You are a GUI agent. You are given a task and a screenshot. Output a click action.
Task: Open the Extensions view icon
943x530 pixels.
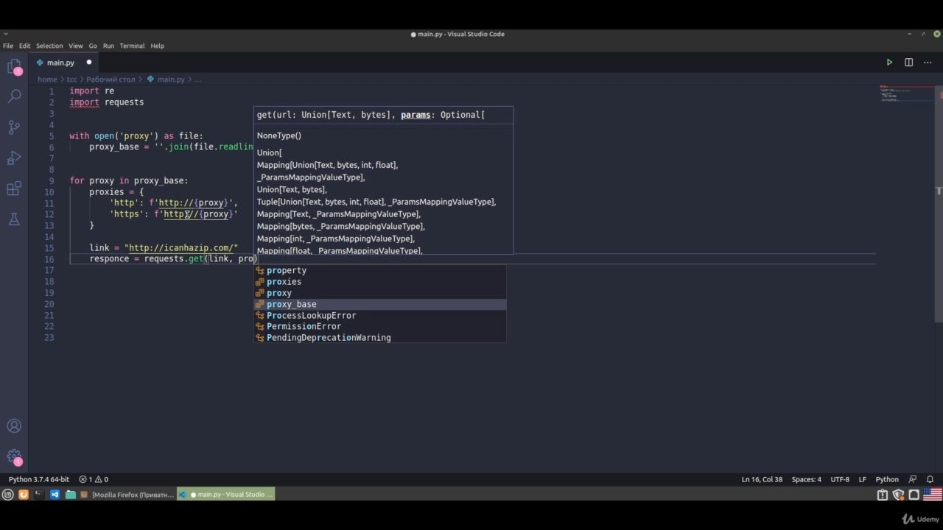pyautogui.click(x=14, y=189)
